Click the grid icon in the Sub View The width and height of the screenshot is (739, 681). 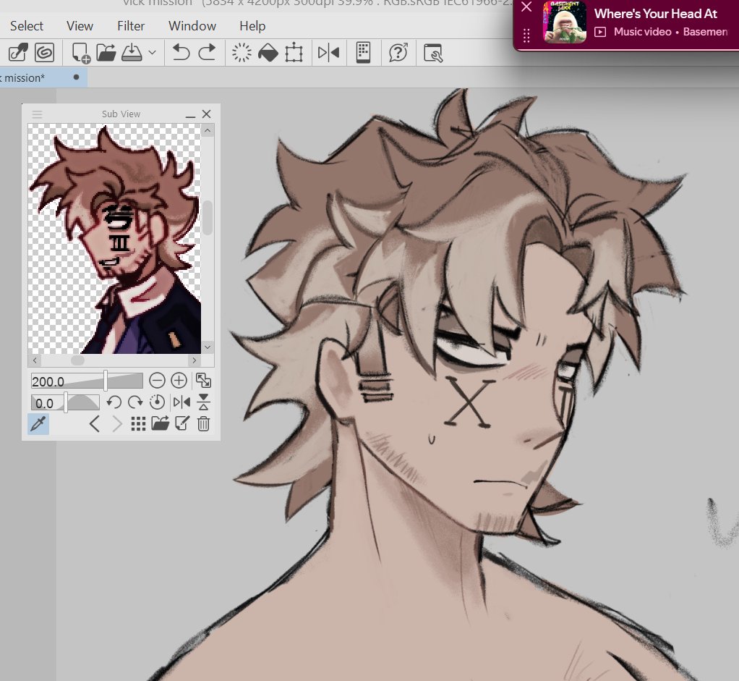(138, 424)
